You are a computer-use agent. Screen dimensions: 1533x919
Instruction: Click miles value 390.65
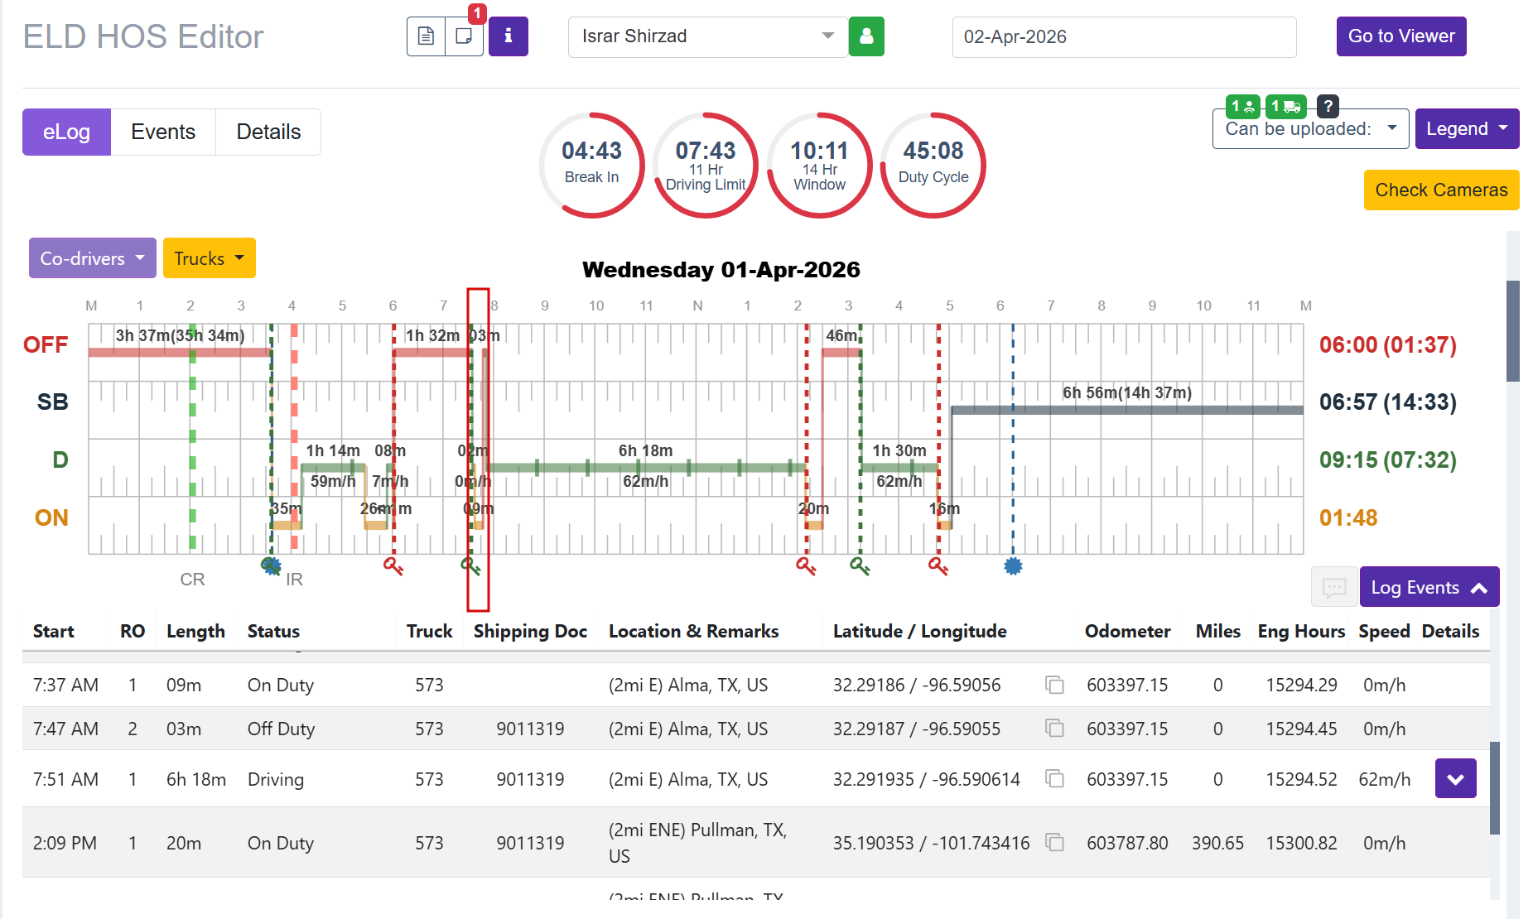1217,843
